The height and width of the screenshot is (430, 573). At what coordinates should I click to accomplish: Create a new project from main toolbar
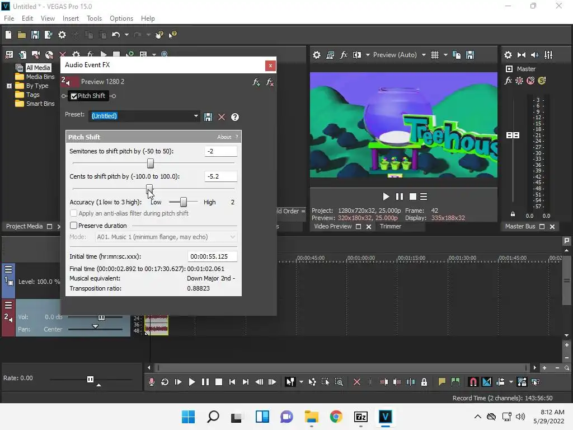coord(8,35)
